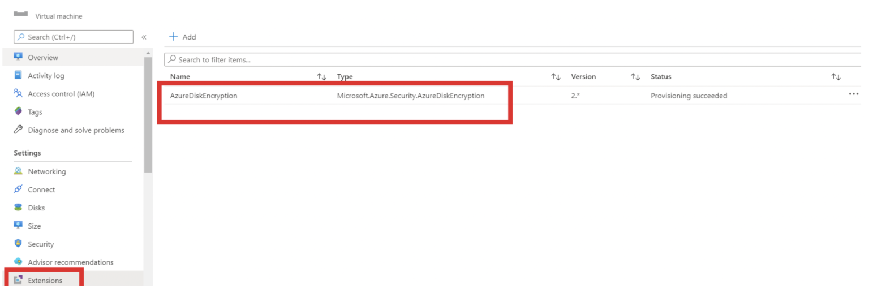Click the Disks icon in Settings
This screenshot has width=869, height=293.
click(18, 208)
